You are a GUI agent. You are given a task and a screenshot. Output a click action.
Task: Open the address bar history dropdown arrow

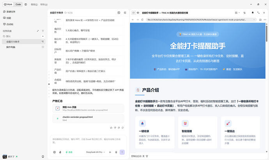coord(254,20)
